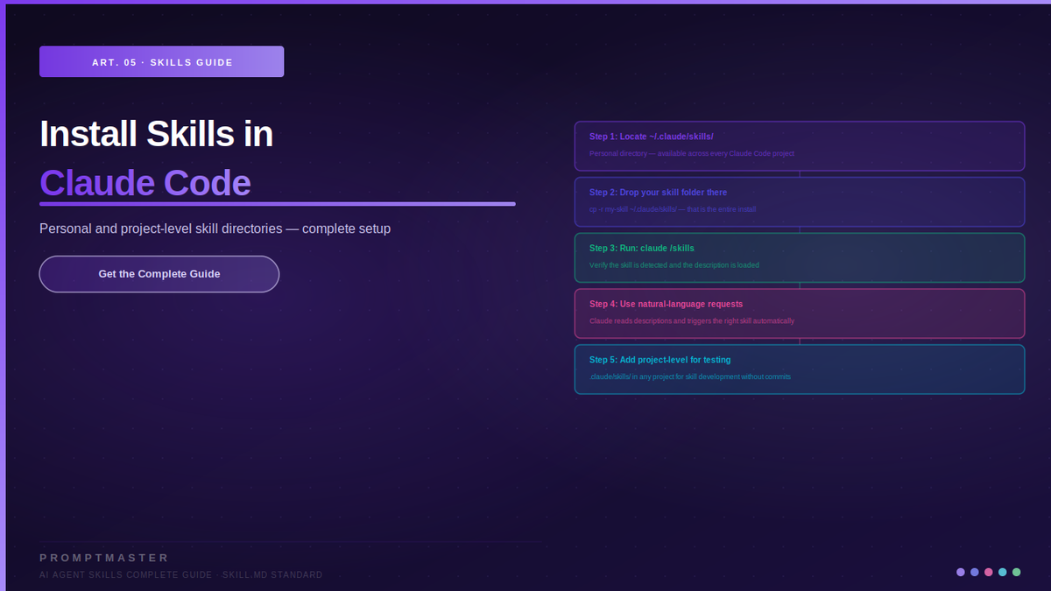Select the Personal and project-level skill directories subtitle

coord(215,229)
